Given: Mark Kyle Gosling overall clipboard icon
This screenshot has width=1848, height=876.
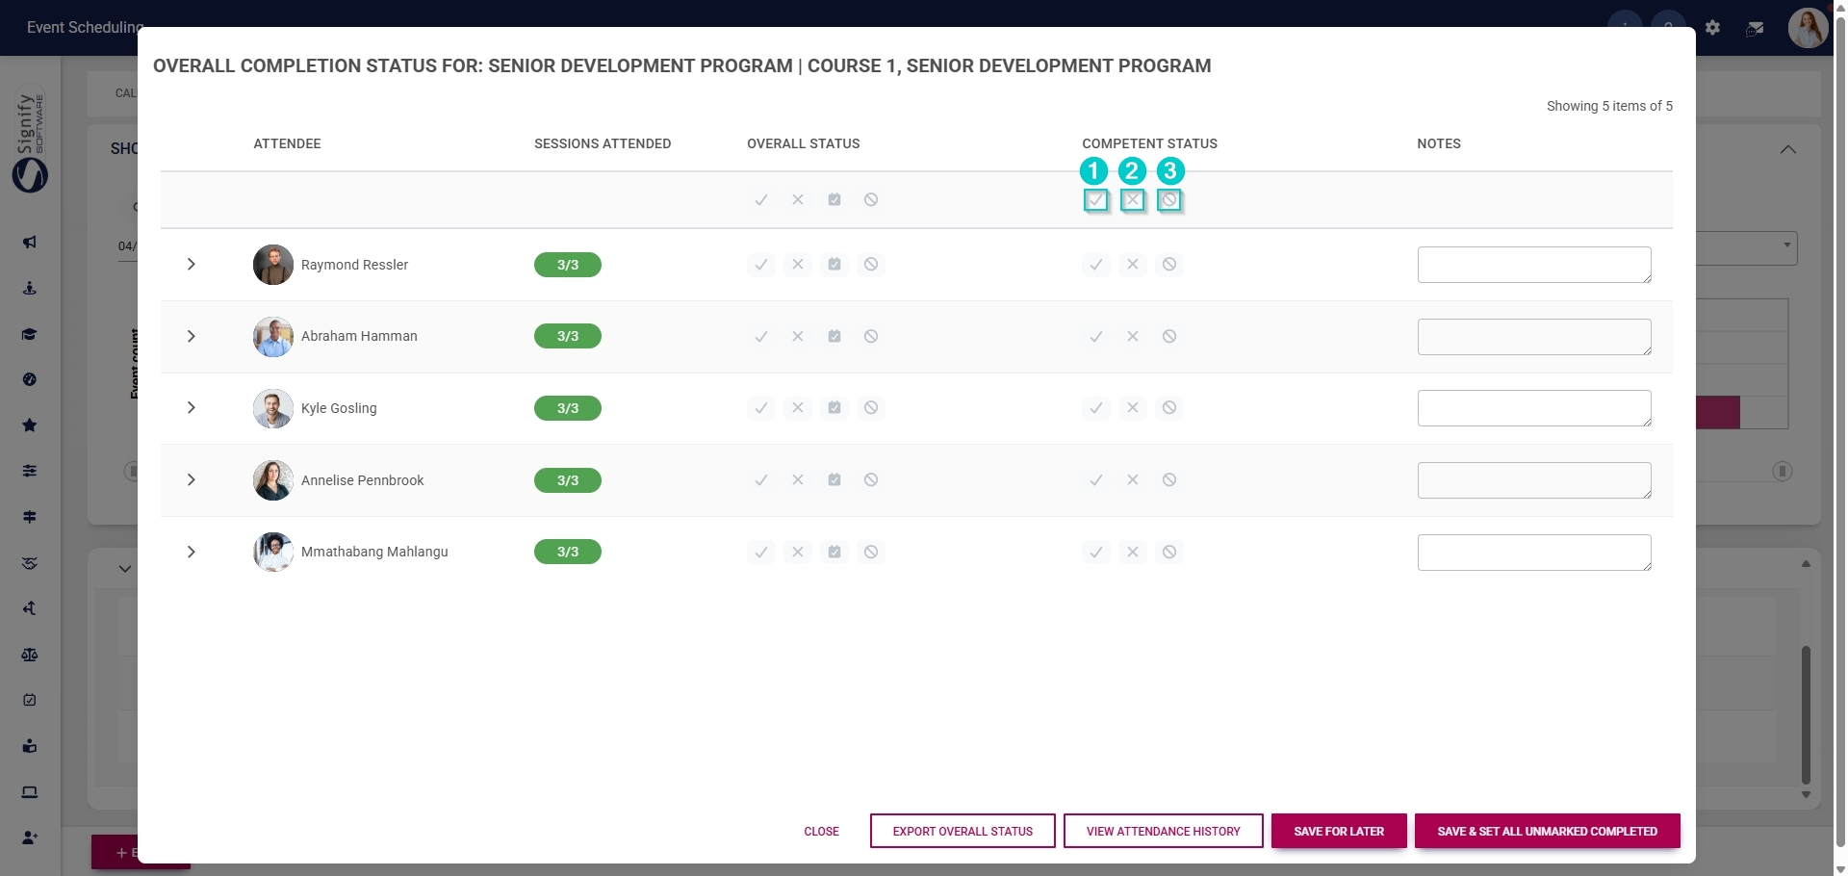Looking at the screenshot, I should (834, 408).
